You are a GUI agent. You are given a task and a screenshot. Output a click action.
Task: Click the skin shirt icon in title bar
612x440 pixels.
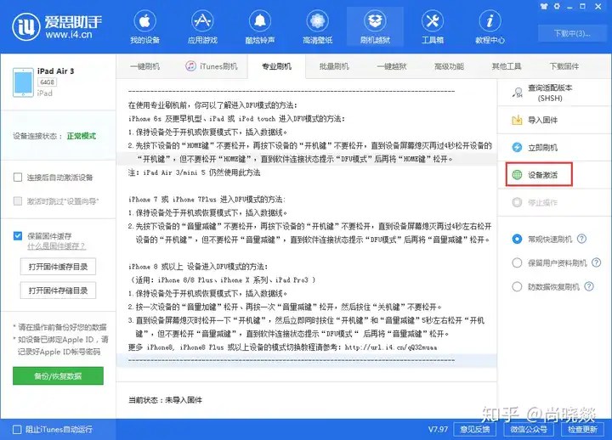(544, 6)
